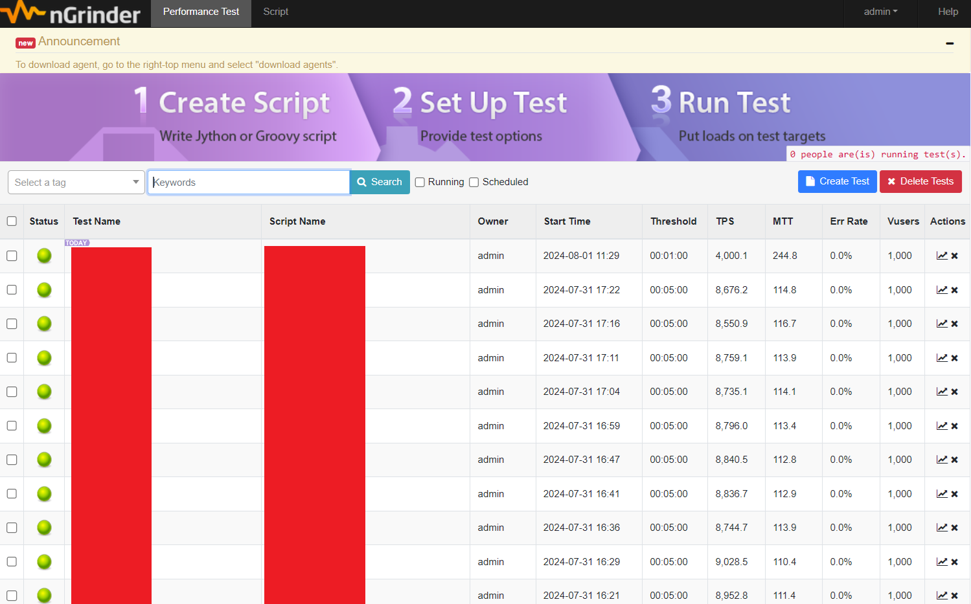Viewport: 971px width, 604px height.
Task: Focus the Keywords search field
Action: click(x=249, y=183)
